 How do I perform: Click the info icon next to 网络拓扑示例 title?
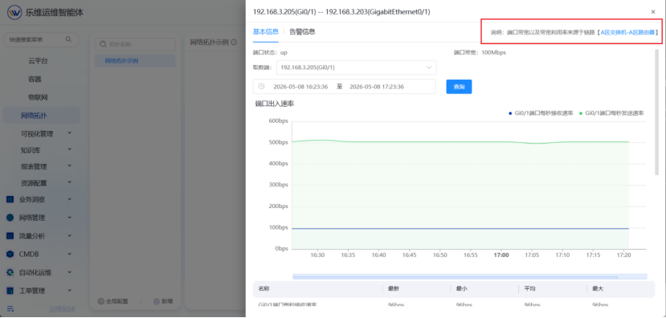click(x=234, y=42)
